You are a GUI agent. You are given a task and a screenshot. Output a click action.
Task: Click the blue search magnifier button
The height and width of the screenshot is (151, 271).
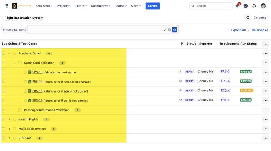(x=174, y=30)
